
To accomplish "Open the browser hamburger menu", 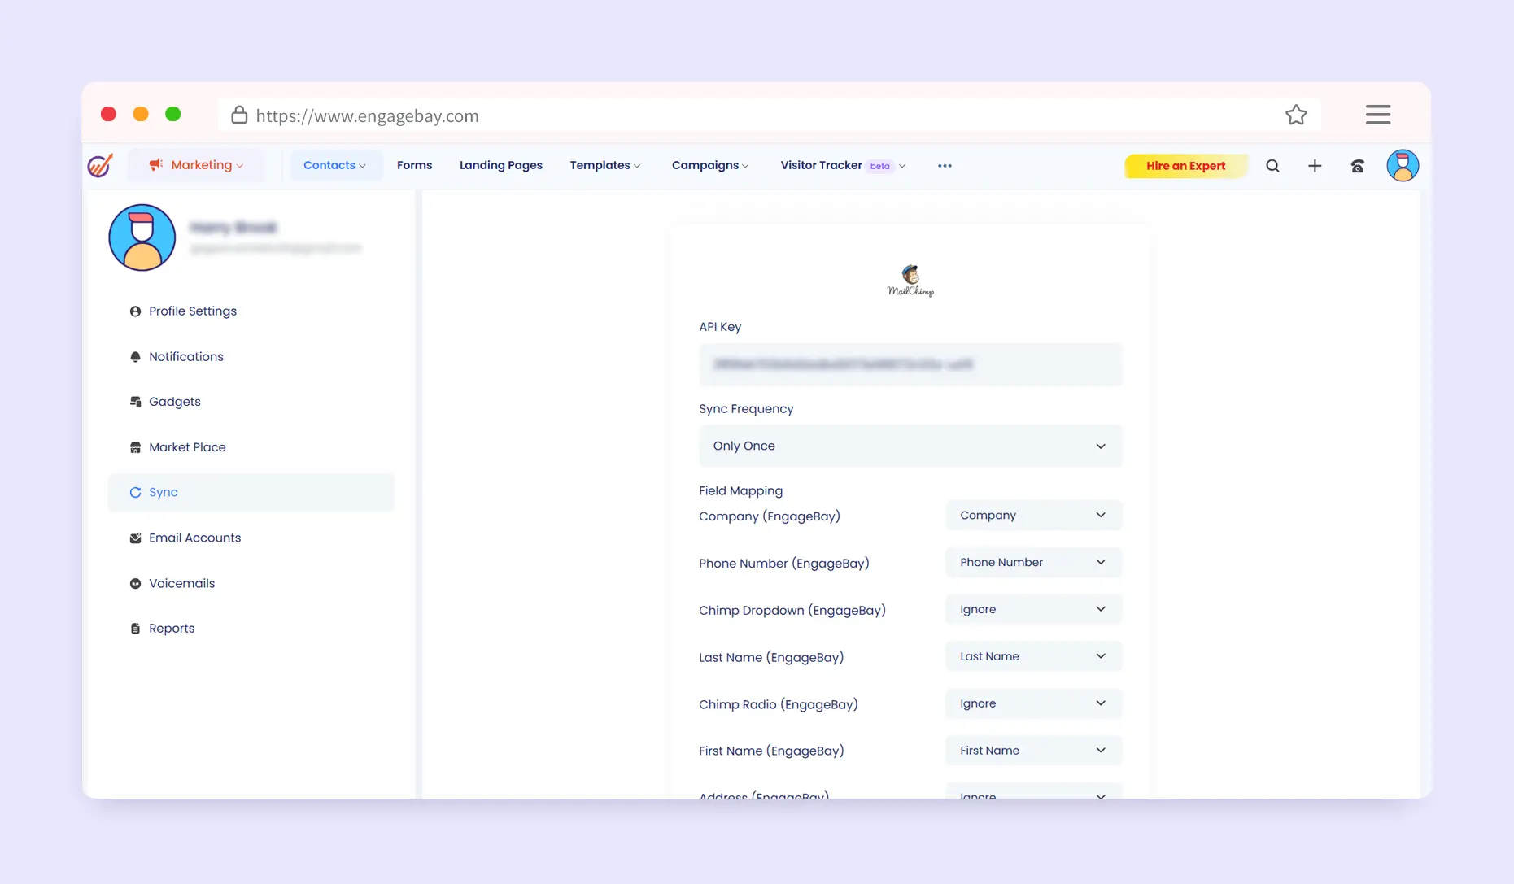I will (x=1378, y=115).
